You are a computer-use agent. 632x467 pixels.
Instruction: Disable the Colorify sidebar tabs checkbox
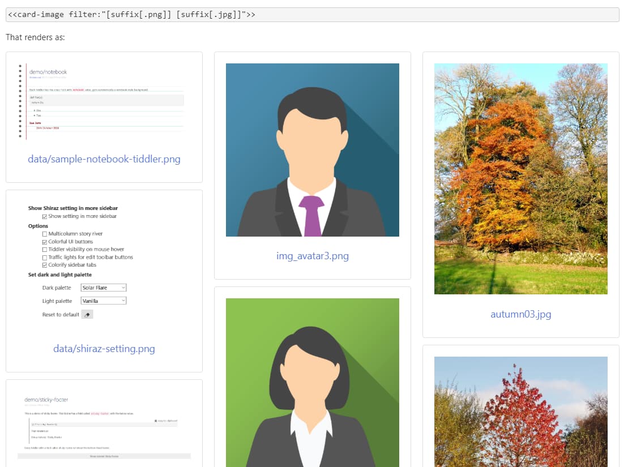pyautogui.click(x=45, y=265)
